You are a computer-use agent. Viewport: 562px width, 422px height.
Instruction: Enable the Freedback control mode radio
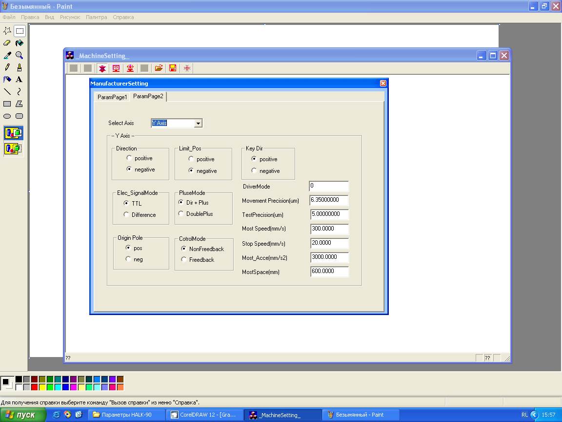coord(184,260)
